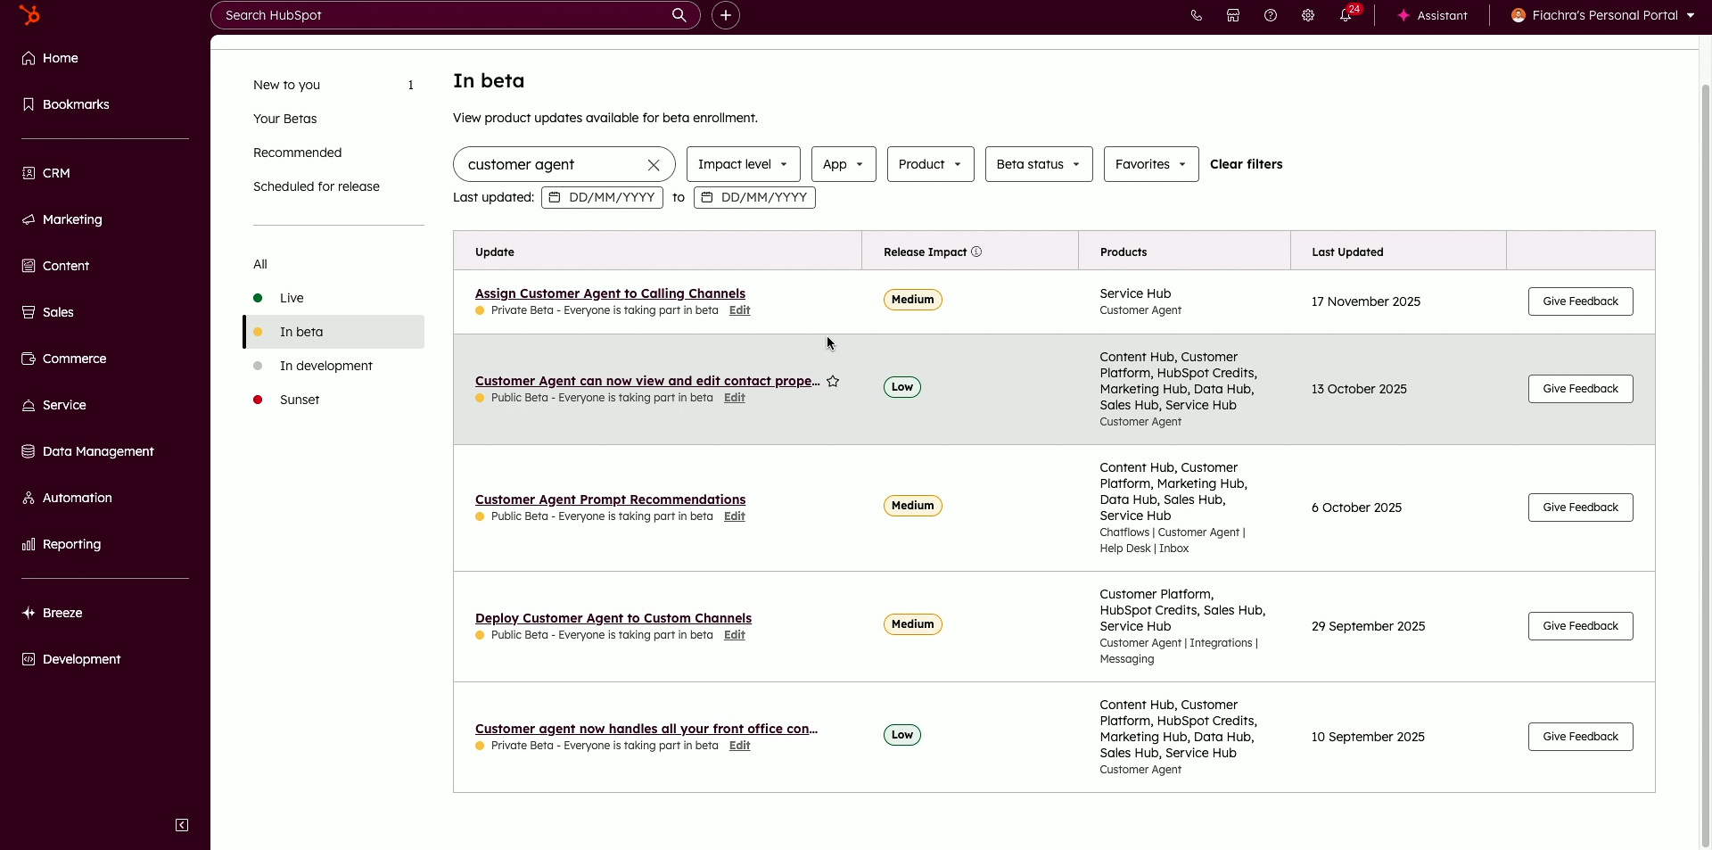Screen dimensions: 1712x850
Task: Click the Clear filters button
Action: point(1246,164)
